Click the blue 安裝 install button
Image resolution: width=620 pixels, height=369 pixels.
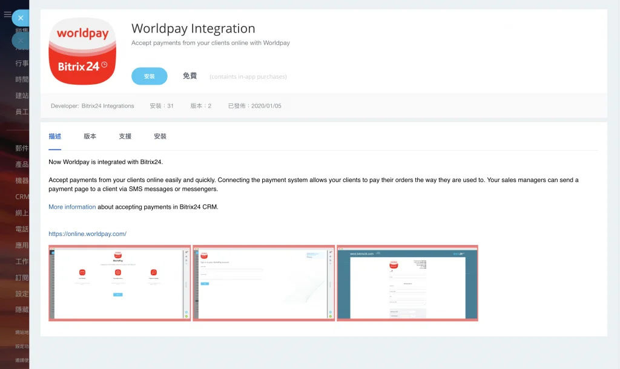[149, 76]
